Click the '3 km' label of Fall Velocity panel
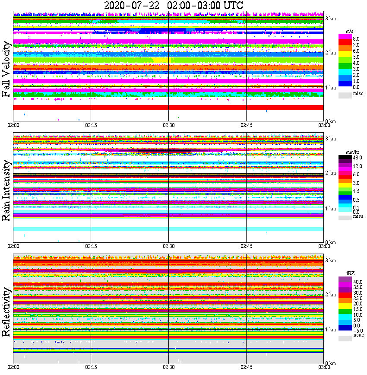Screen dimensions: 367x375 [331, 19]
